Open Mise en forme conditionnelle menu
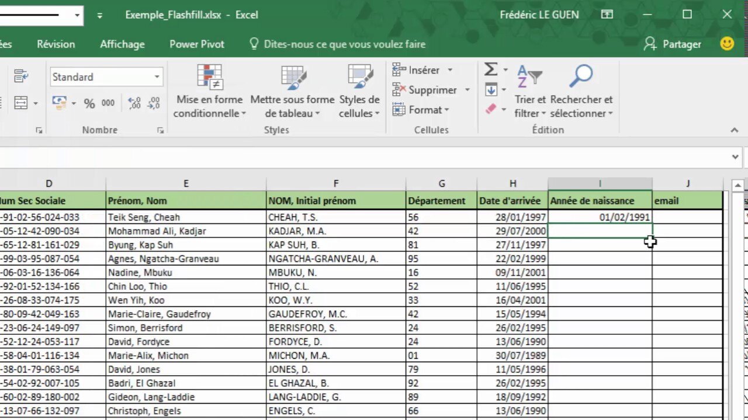The width and height of the screenshot is (748, 420). [x=209, y=91]
